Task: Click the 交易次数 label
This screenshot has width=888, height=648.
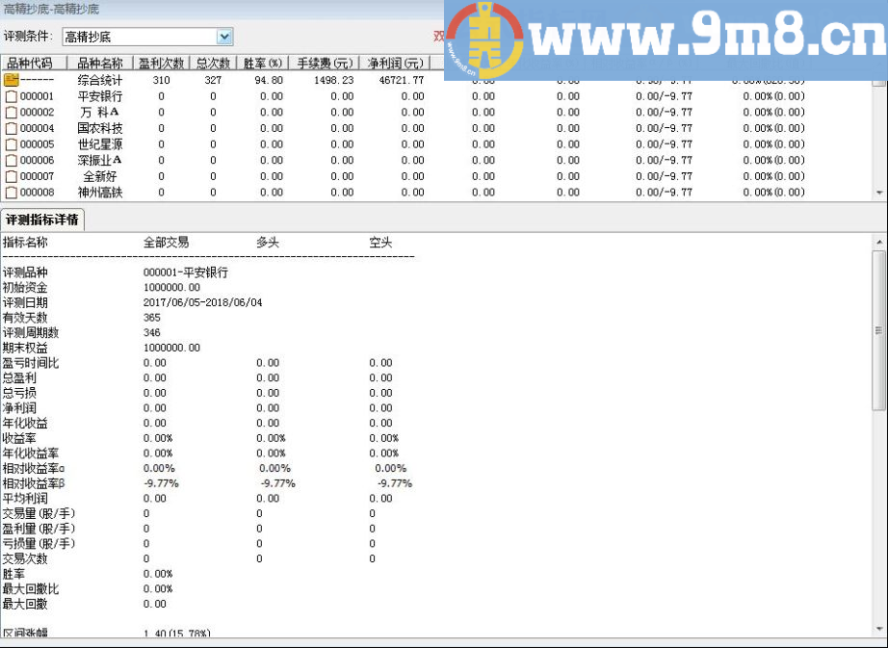Action: [25, 559]
